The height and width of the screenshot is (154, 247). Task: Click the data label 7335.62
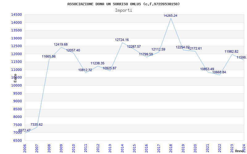(36, 125)
